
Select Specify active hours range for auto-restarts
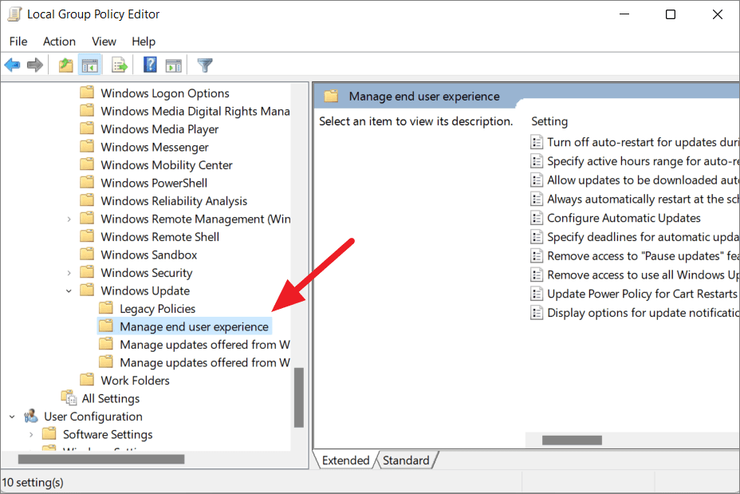point(642,161)
